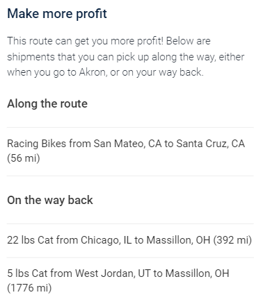Click the "On the way back" section heading
The image size is (263, 304).
[x=50, y=200]
